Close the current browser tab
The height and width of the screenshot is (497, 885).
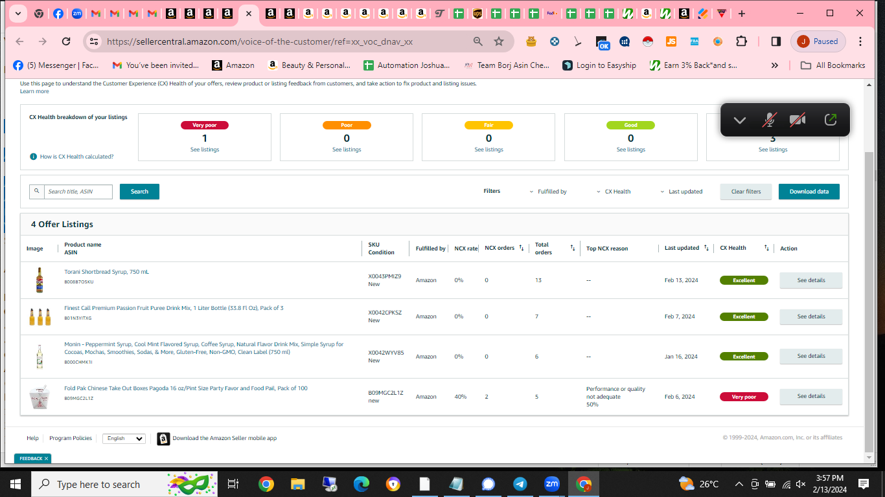pos(249,14)
